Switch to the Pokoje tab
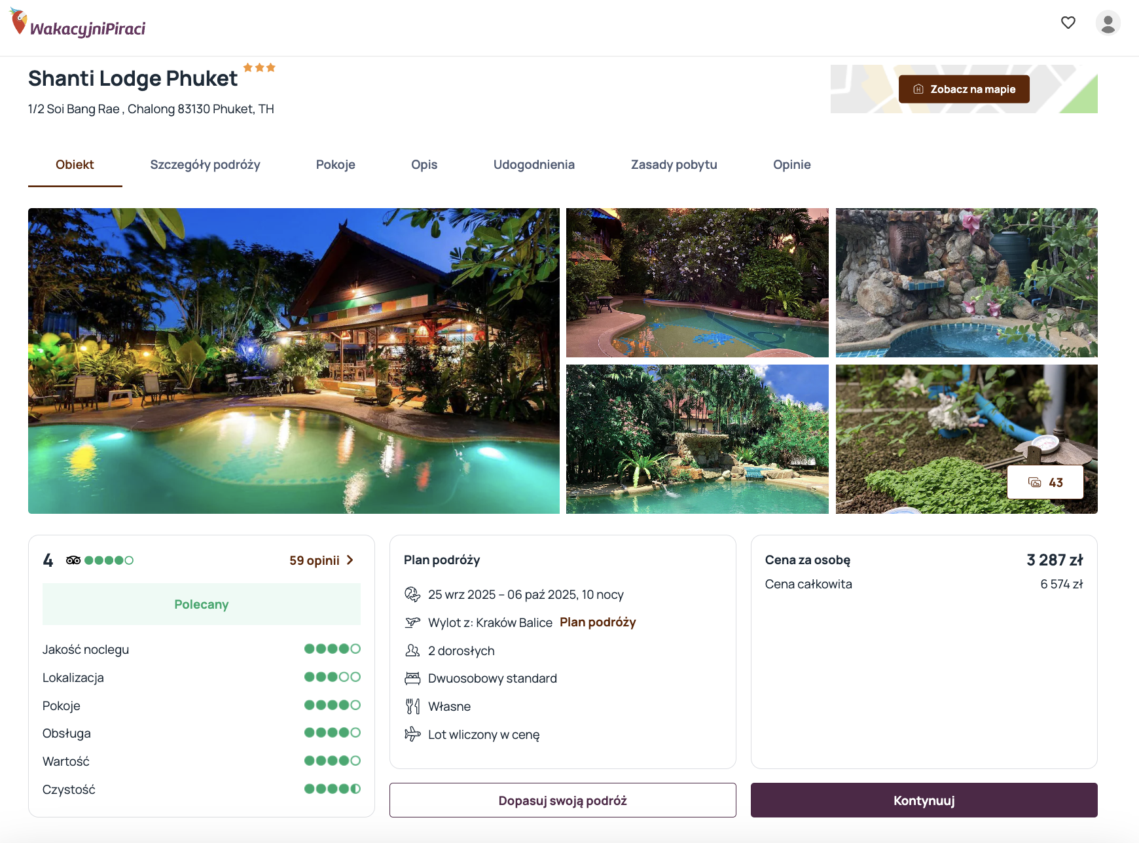This screenshot has height=843, width=1139. click(335, 165)
